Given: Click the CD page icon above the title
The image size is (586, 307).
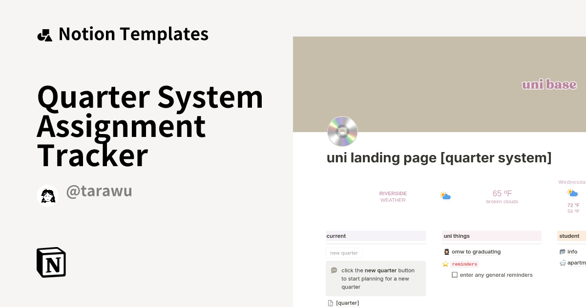Looking at the screenshot, I should click(342, 132).
